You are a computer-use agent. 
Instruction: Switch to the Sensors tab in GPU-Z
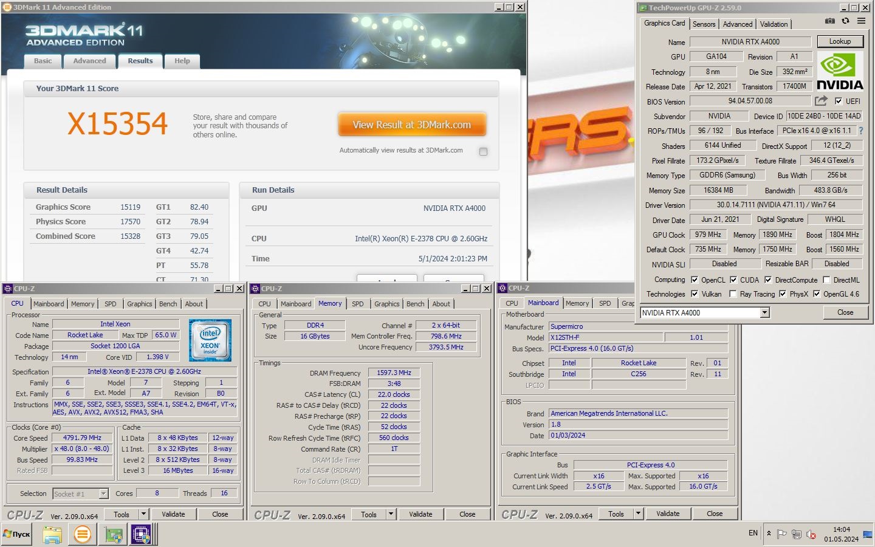tap(704, 24)
